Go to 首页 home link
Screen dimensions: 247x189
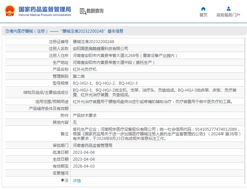(203, 15)
